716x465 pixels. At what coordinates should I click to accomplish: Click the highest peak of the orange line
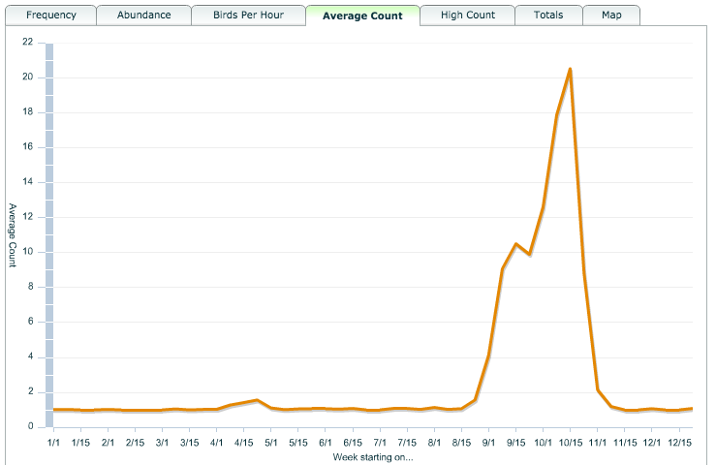click(570, 70)
